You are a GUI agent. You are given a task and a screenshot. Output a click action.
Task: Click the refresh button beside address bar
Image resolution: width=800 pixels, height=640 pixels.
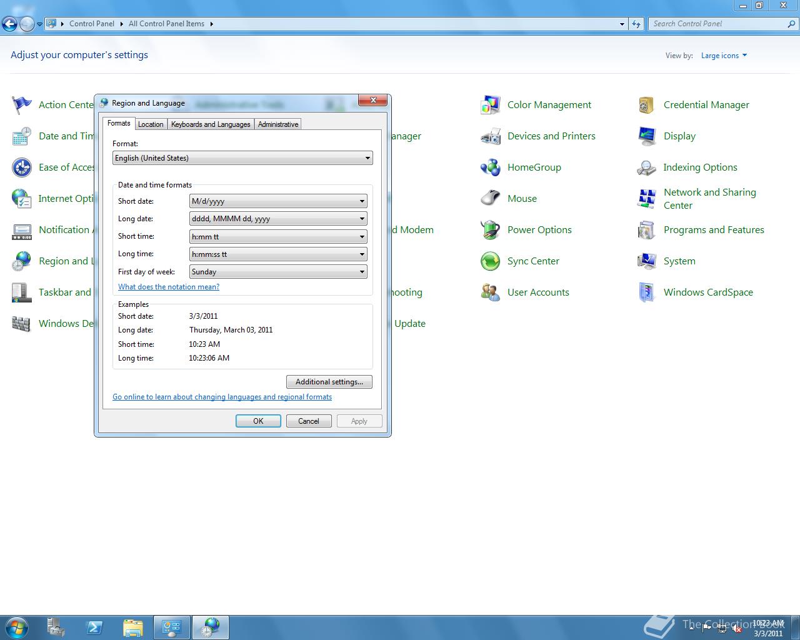tap(636, 24)
